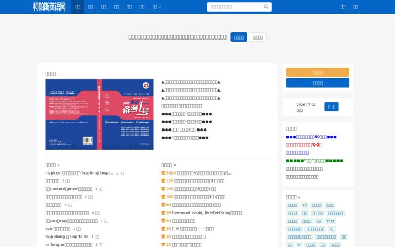Expand the top navigation item with caret
Screen dimensions: 395x247
pyautogui.click(x=156, y=7)
